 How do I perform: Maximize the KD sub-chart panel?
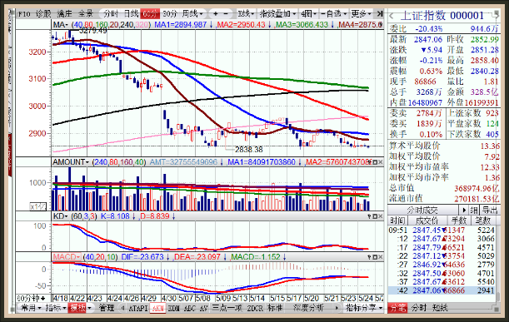point(375,216)
